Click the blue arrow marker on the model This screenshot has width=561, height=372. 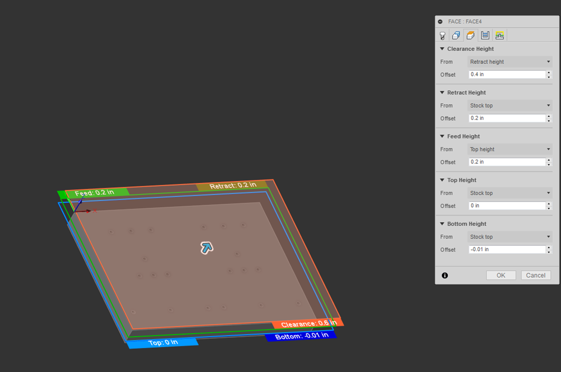206,247
